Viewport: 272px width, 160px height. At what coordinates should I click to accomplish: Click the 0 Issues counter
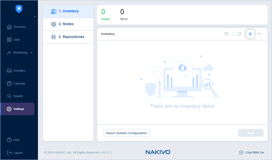point(105,14)
